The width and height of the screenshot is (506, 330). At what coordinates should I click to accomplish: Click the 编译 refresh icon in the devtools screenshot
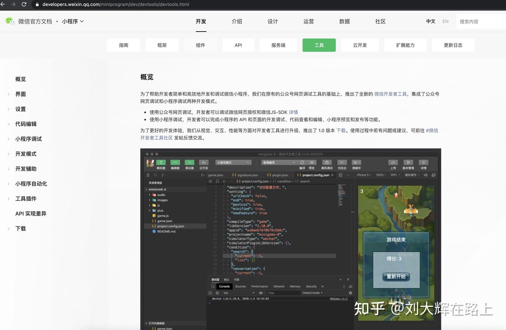(302, 163)
